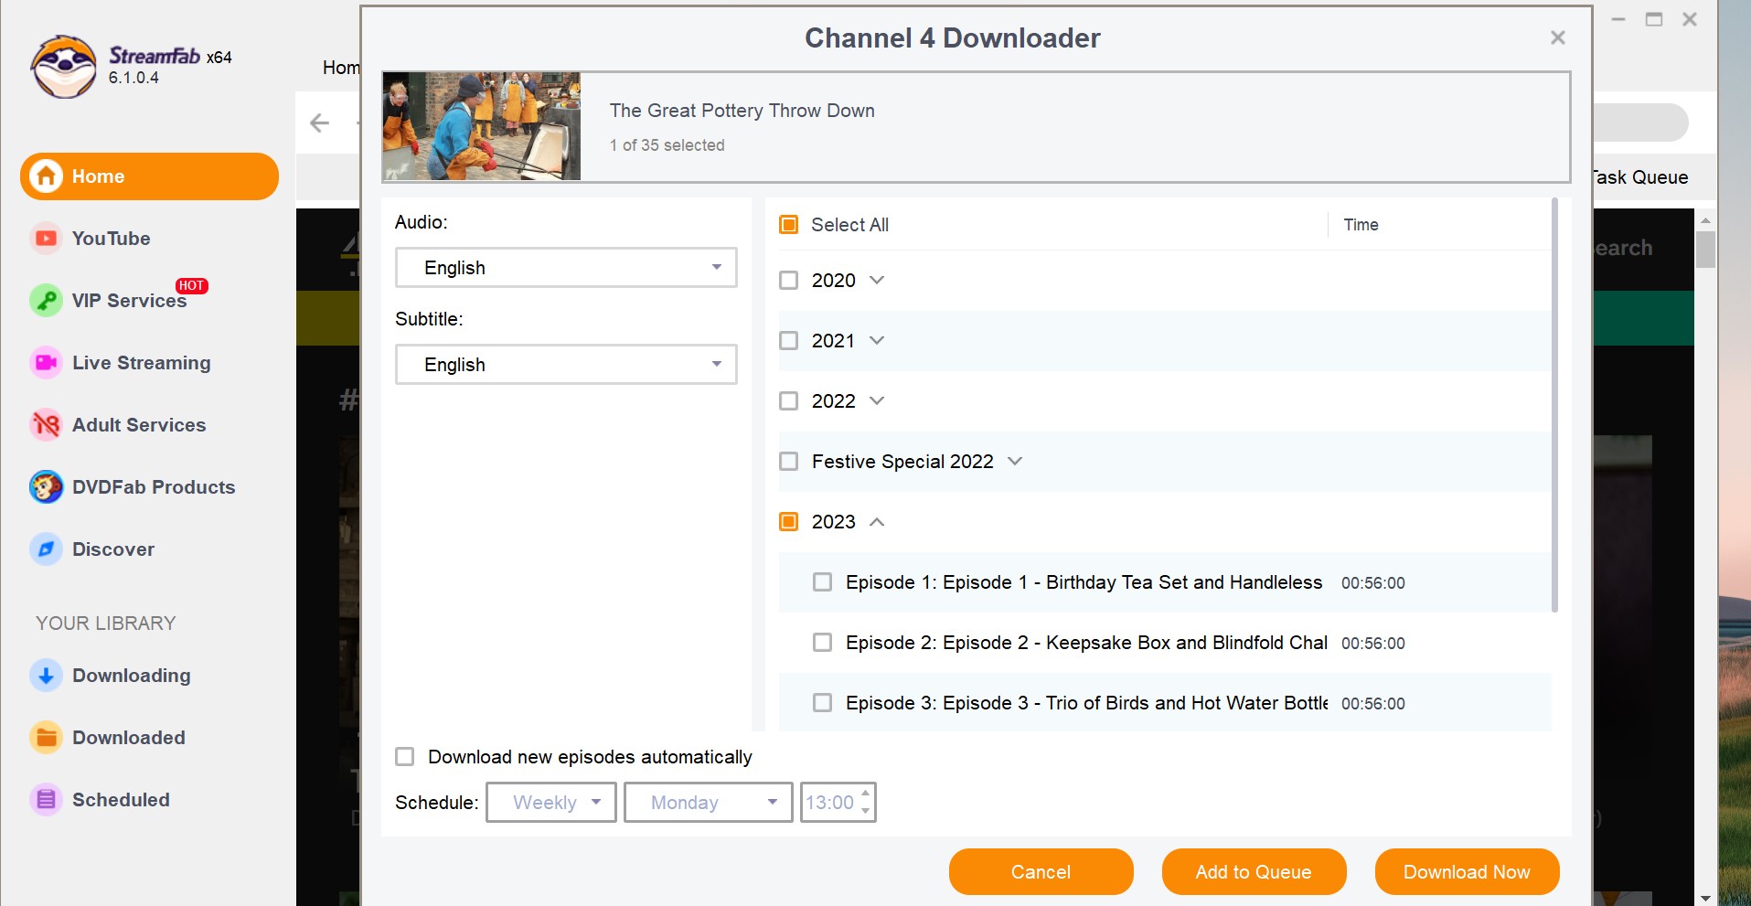The width and height of the screenshot is (1751, 906).
Task: Select Episode 3 Trio of Birds title
Action: 1086,703
